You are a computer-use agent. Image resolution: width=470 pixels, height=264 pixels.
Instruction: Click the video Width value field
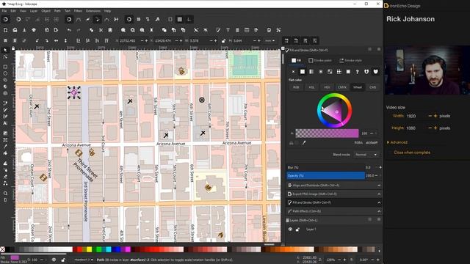pyautogui.click(x=416, y=116)
